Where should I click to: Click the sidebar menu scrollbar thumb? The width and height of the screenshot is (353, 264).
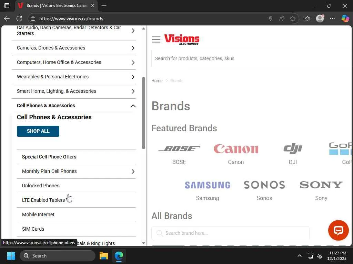144,113
